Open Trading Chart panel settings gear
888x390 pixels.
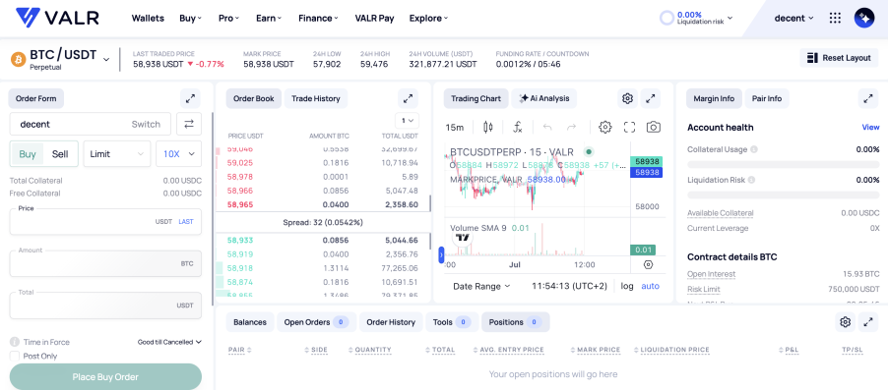click(x=627, y=98)
